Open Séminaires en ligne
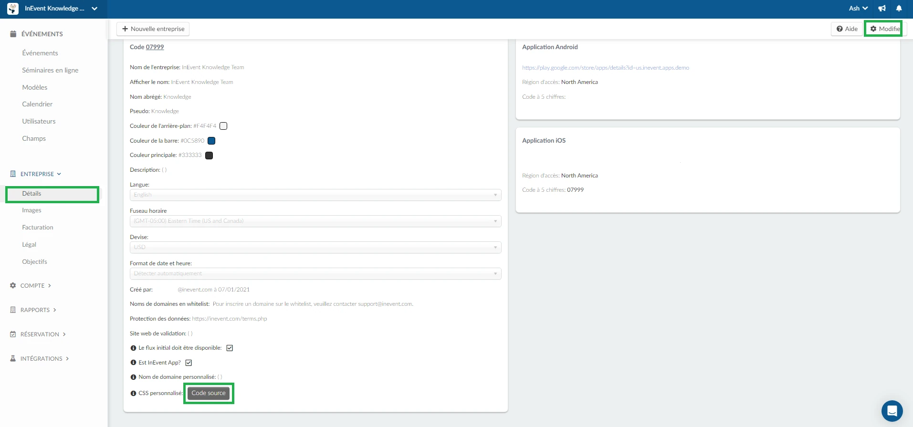 click(50, 70)
